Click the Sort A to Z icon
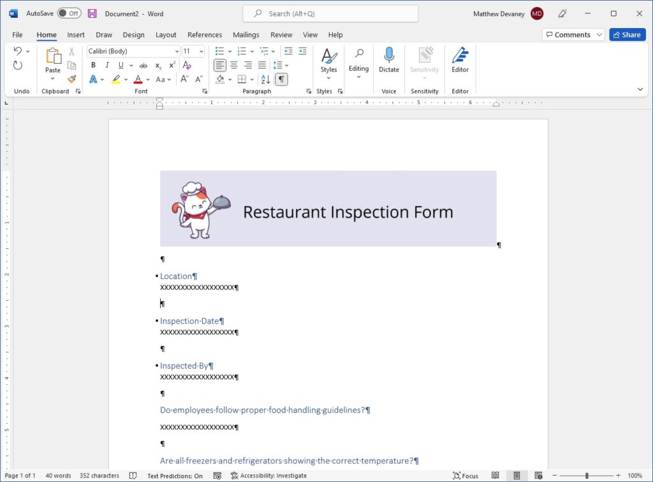The height and width of the screenshot is (482, 653). pos(265,79)
